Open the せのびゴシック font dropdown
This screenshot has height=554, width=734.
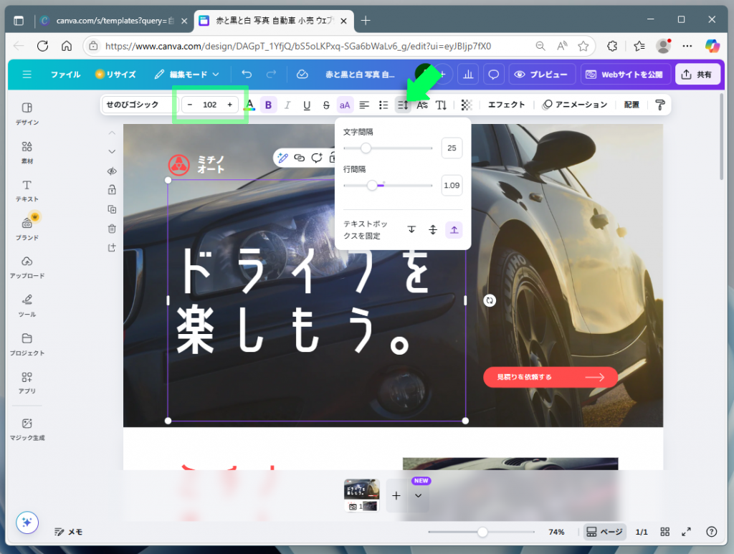click(x=136, y=105)
